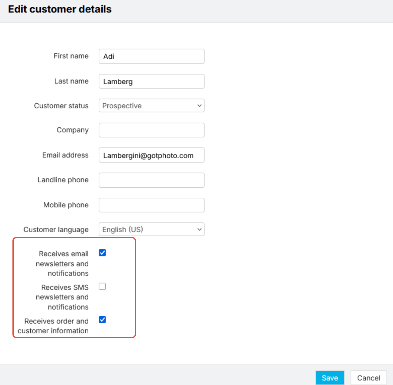Toggle Receives email newsletters and notifications checkbox

pyautogui.click(x=102, y=253)
